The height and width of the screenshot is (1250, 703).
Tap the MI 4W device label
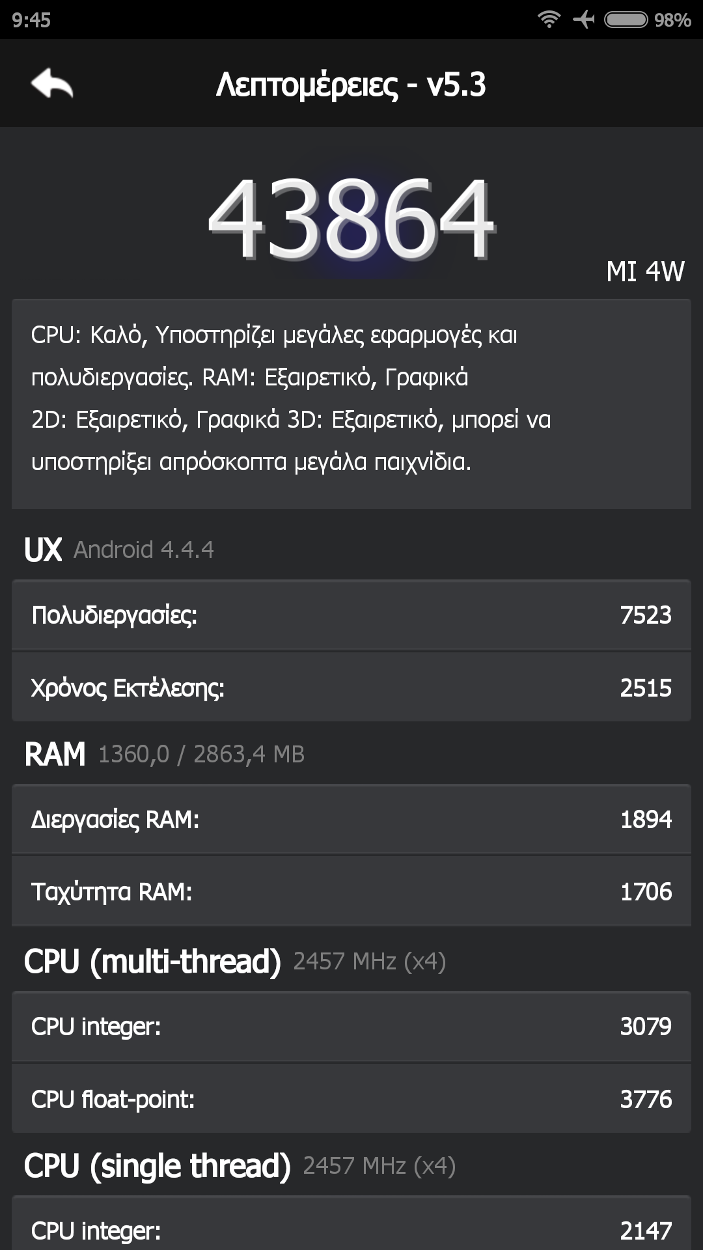(644, 271)
